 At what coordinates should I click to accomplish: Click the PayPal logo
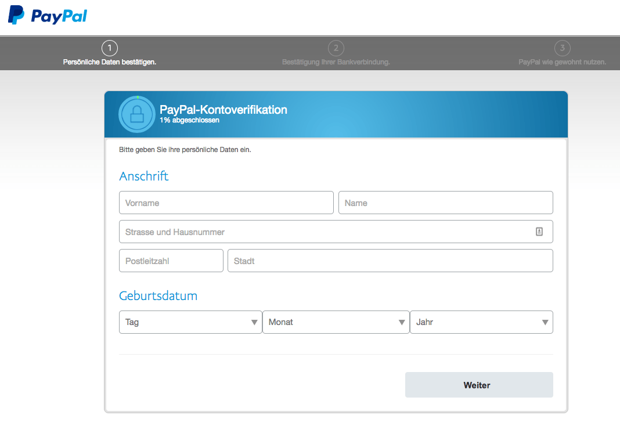tap(48, 15)
